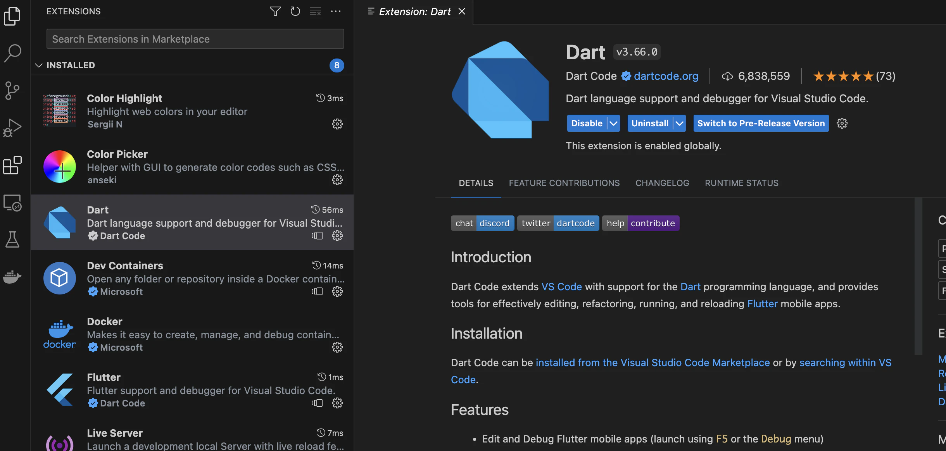This screenshot has width=946, height=451.
Task: Open the gear beside Switch to Pre-Release
Action: (842, 123)
